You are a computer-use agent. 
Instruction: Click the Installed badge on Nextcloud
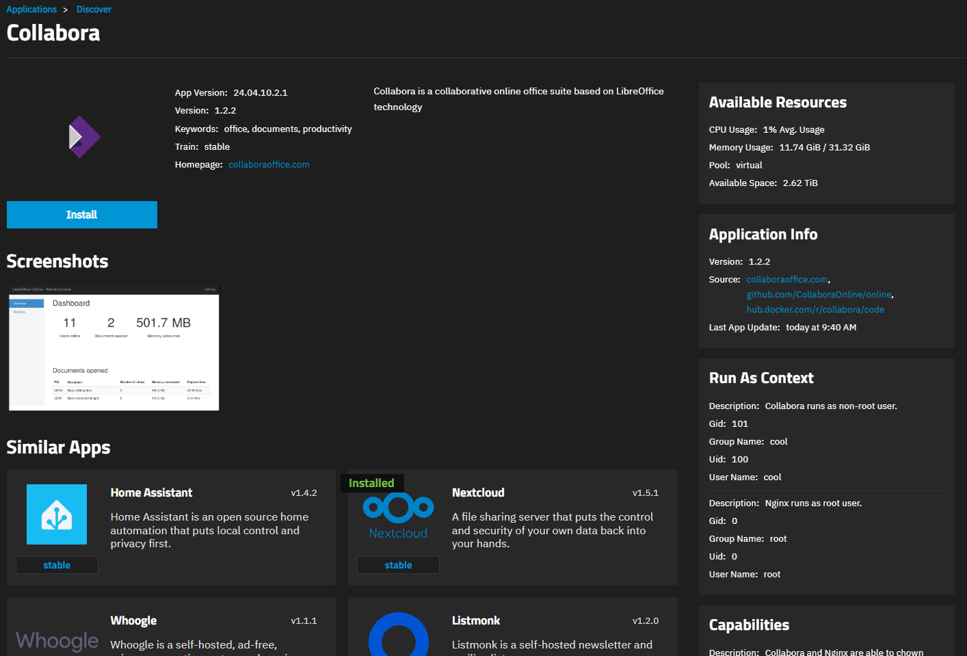(371, 483)
